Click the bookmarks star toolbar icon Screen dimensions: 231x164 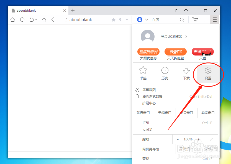(x=44, y=20)
